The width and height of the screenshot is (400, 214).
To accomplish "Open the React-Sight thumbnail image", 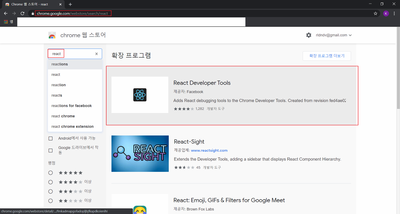I will 140,153.
